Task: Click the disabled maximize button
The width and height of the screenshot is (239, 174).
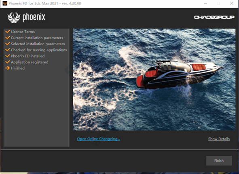Action: tap(218, 3)
